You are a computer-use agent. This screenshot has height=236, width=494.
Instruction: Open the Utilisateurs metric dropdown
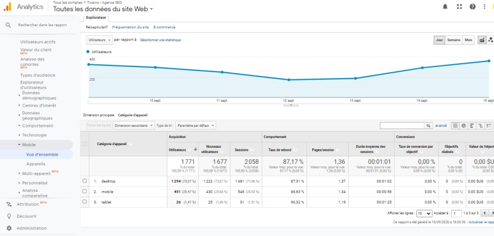[99, 40]
